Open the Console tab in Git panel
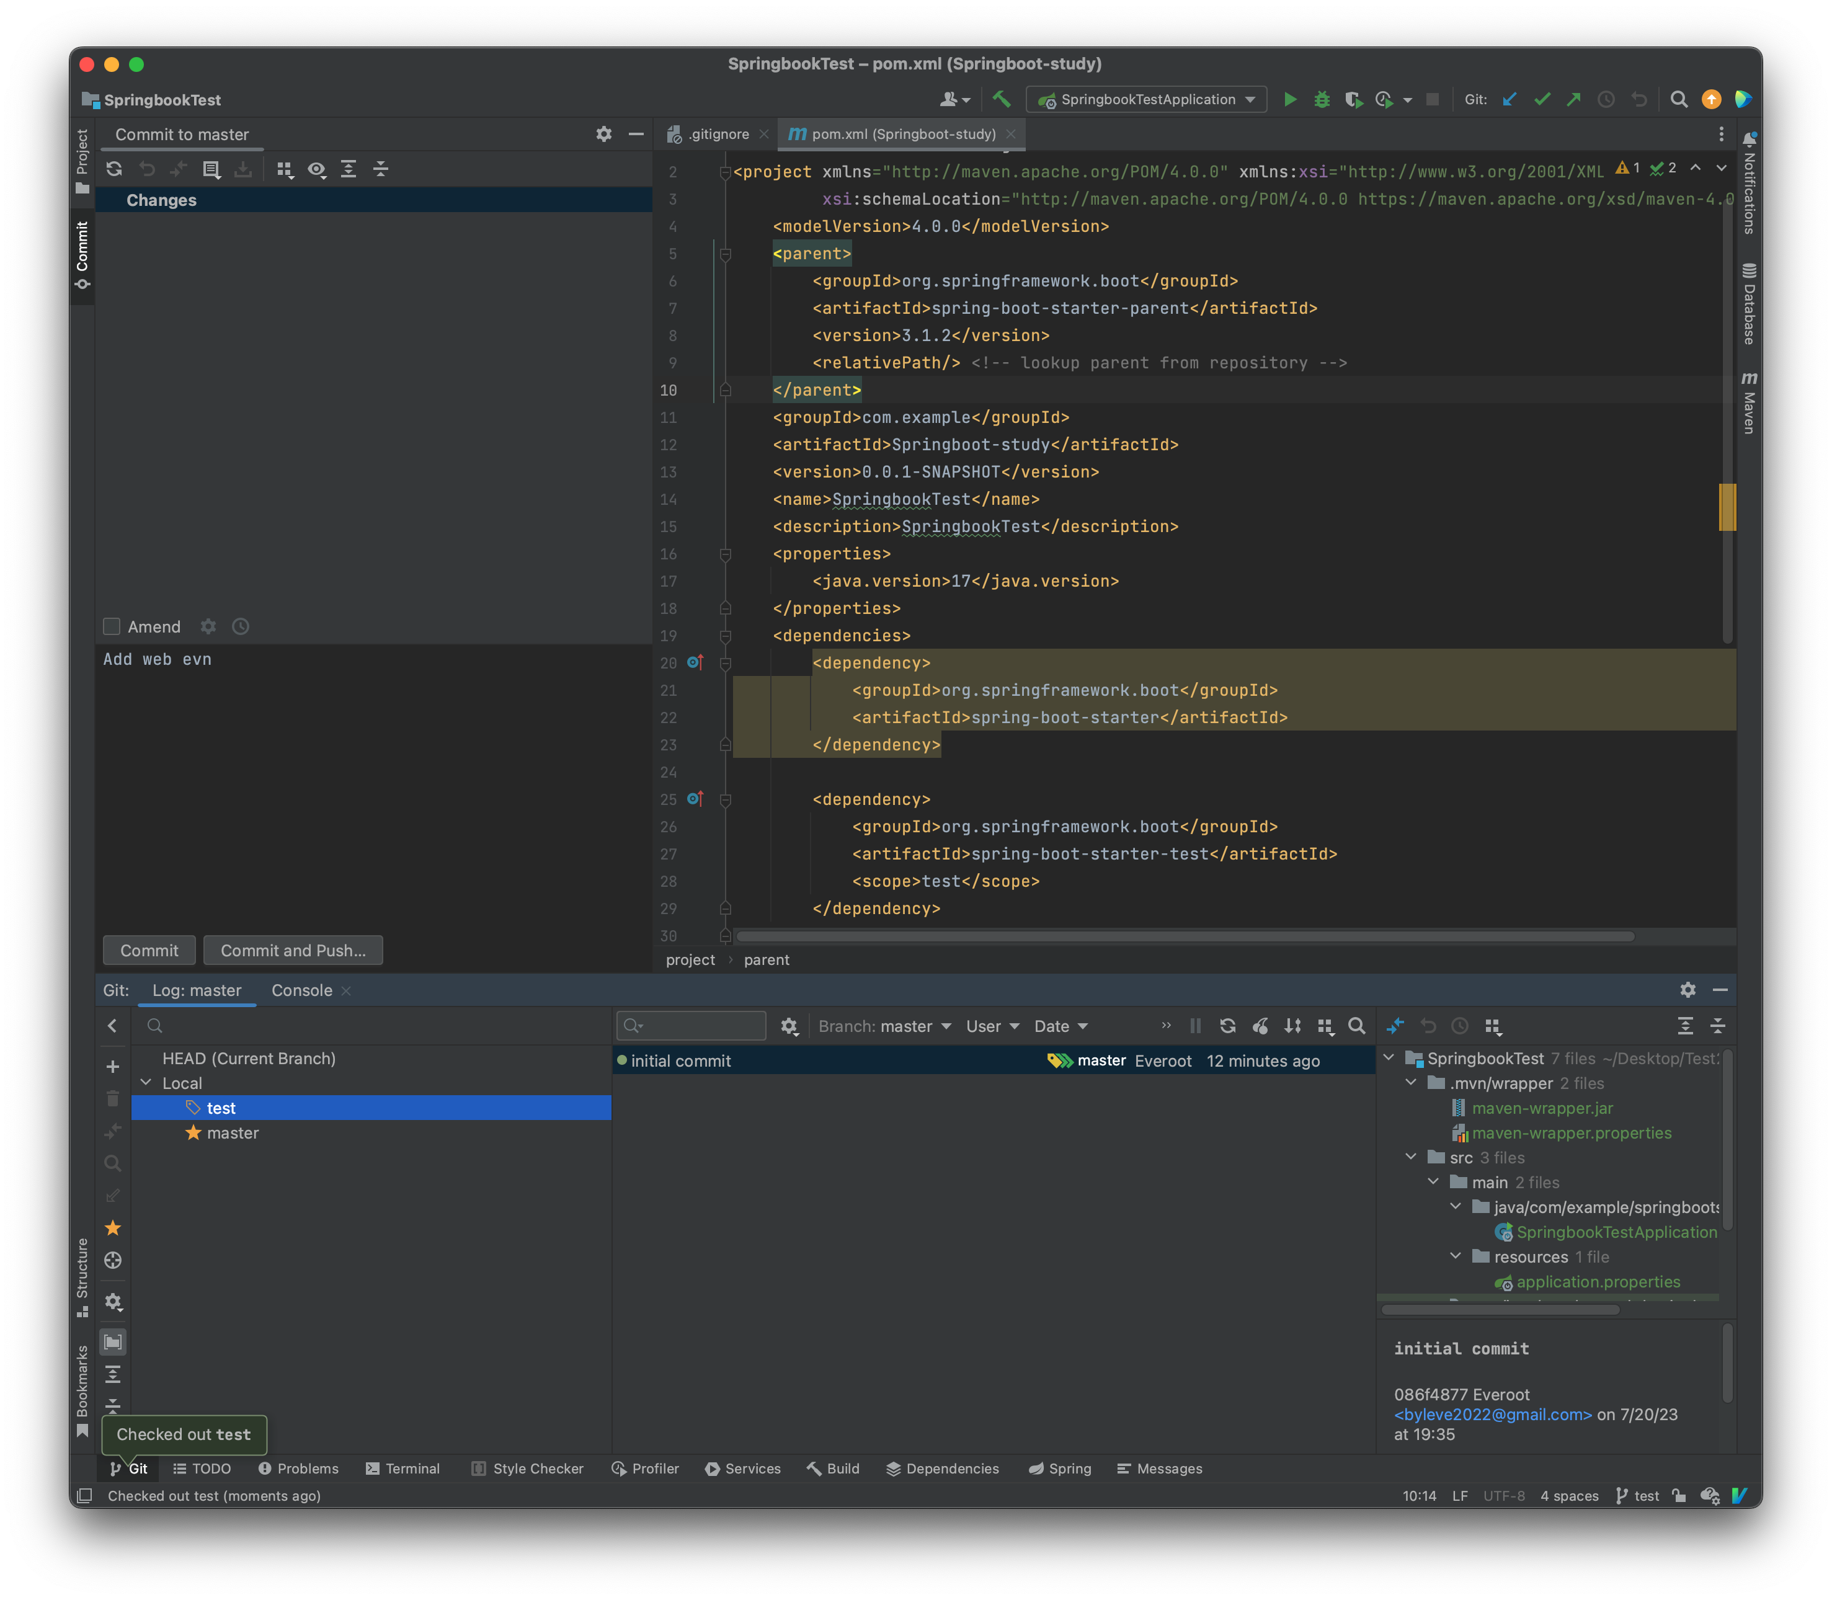Viewport: 1832px width, 1600px height. [302, 990]
